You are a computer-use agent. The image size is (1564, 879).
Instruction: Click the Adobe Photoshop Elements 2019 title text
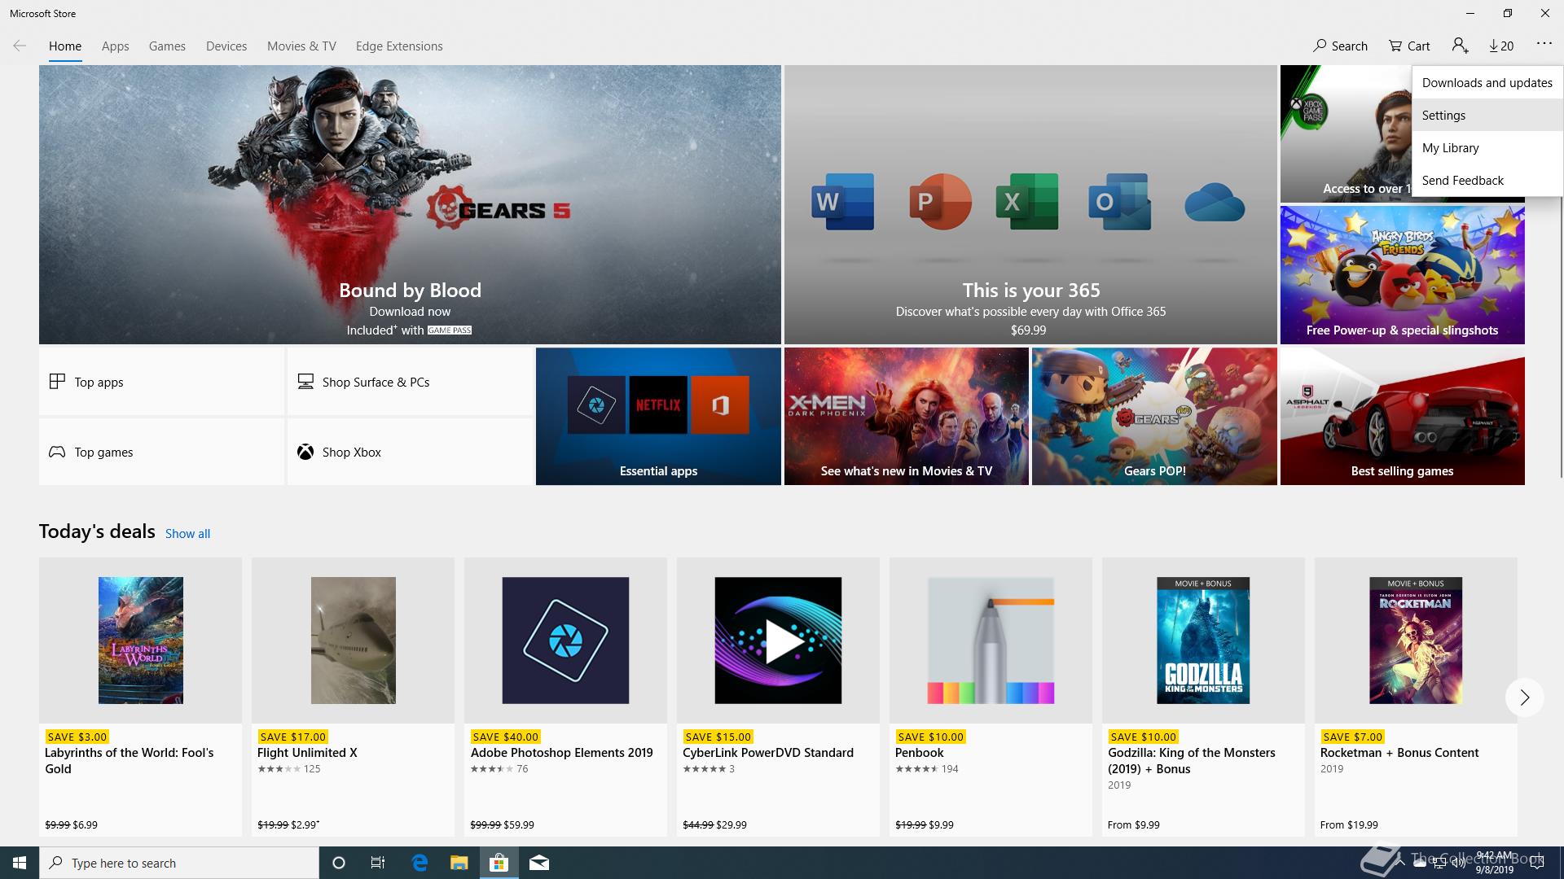coord(562,753)
